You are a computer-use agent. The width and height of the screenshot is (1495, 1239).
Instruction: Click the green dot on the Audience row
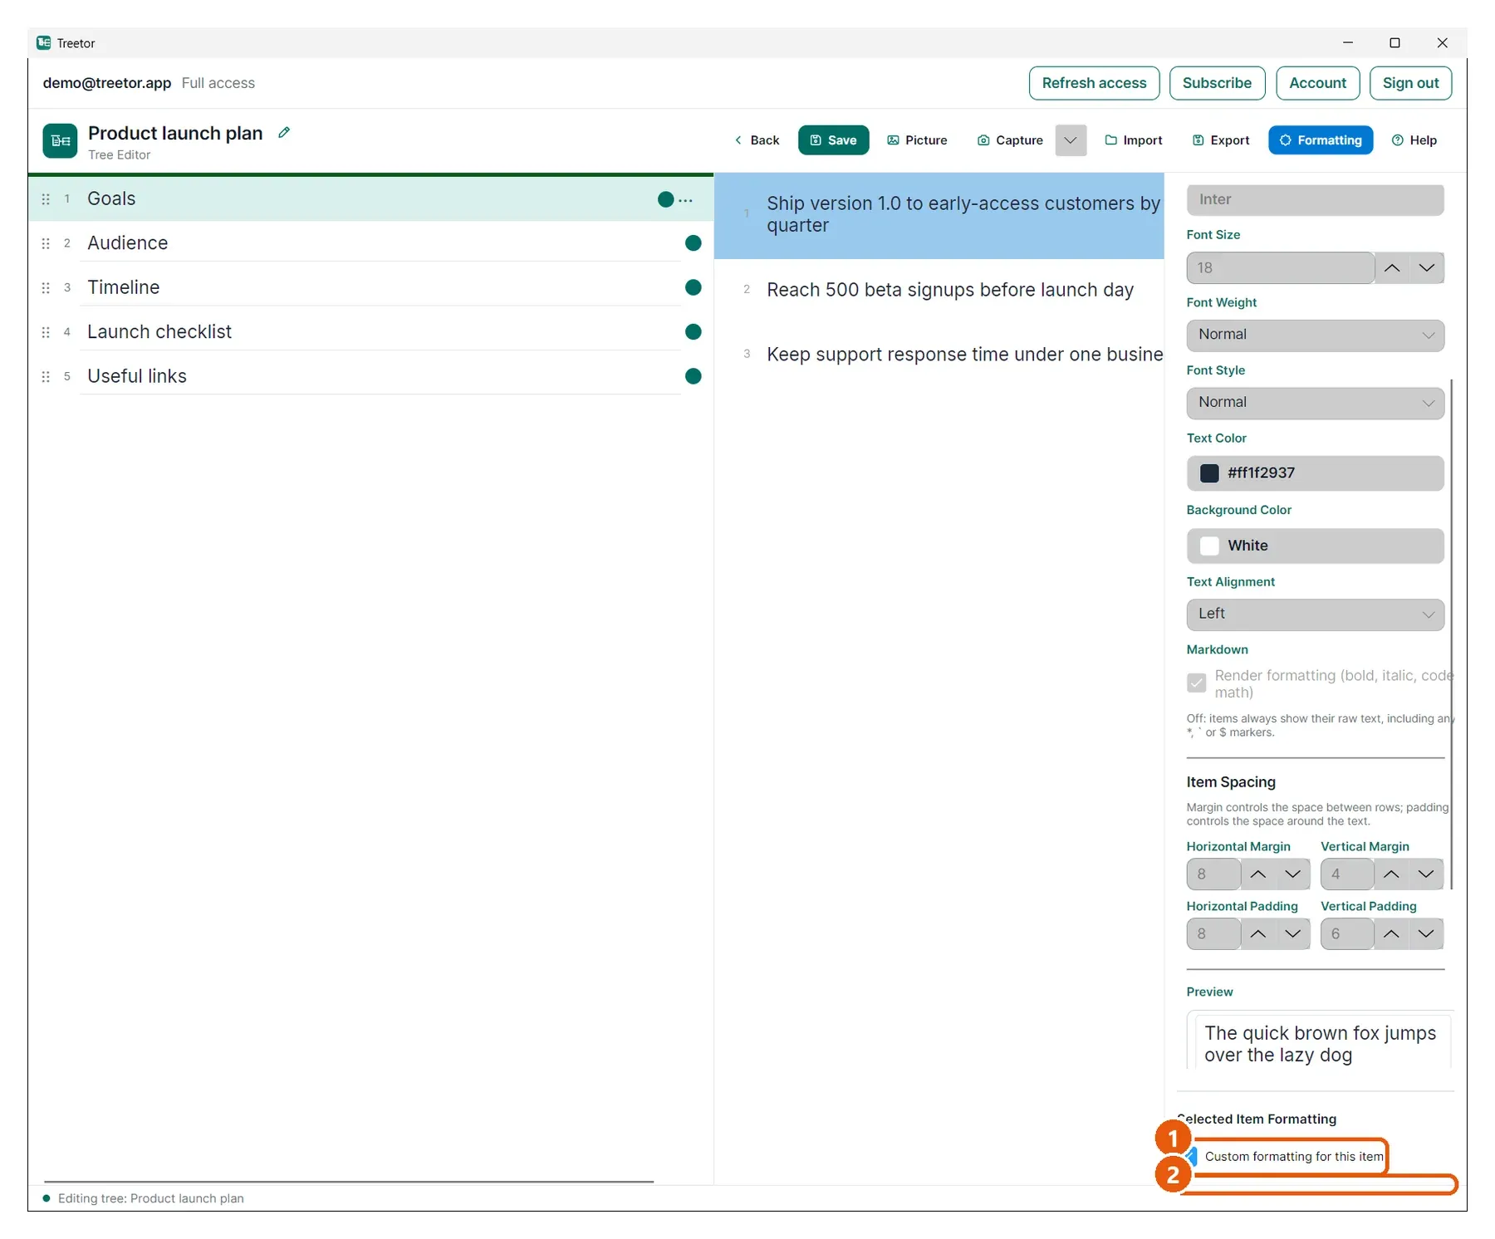pos(694,243)
